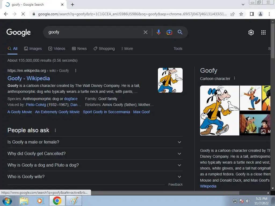Click the horizontal scrollbar thumb

click(x=165, y=193)
